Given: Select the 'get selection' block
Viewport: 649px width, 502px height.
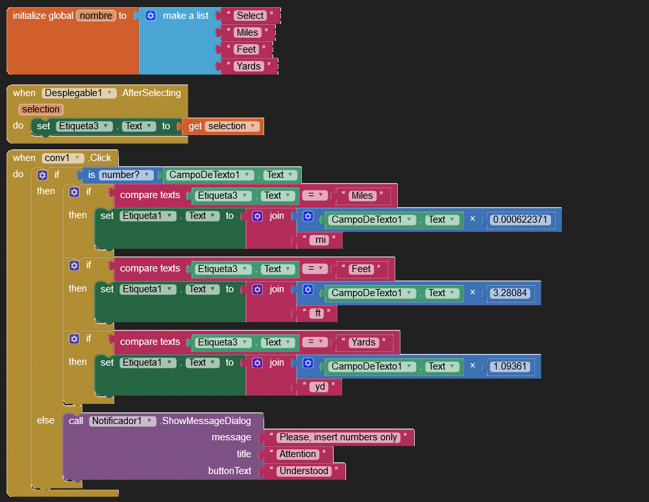Looking at the screenshot, I should click(x=195, y=127).
